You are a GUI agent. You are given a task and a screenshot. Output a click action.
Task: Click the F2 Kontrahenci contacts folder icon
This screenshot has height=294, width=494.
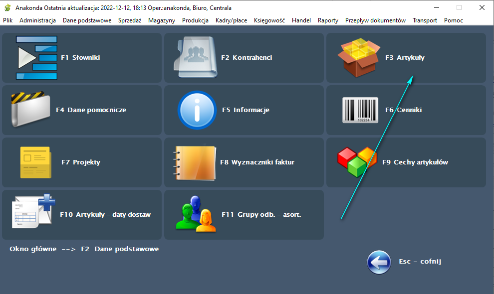click(x=195, y=57)
